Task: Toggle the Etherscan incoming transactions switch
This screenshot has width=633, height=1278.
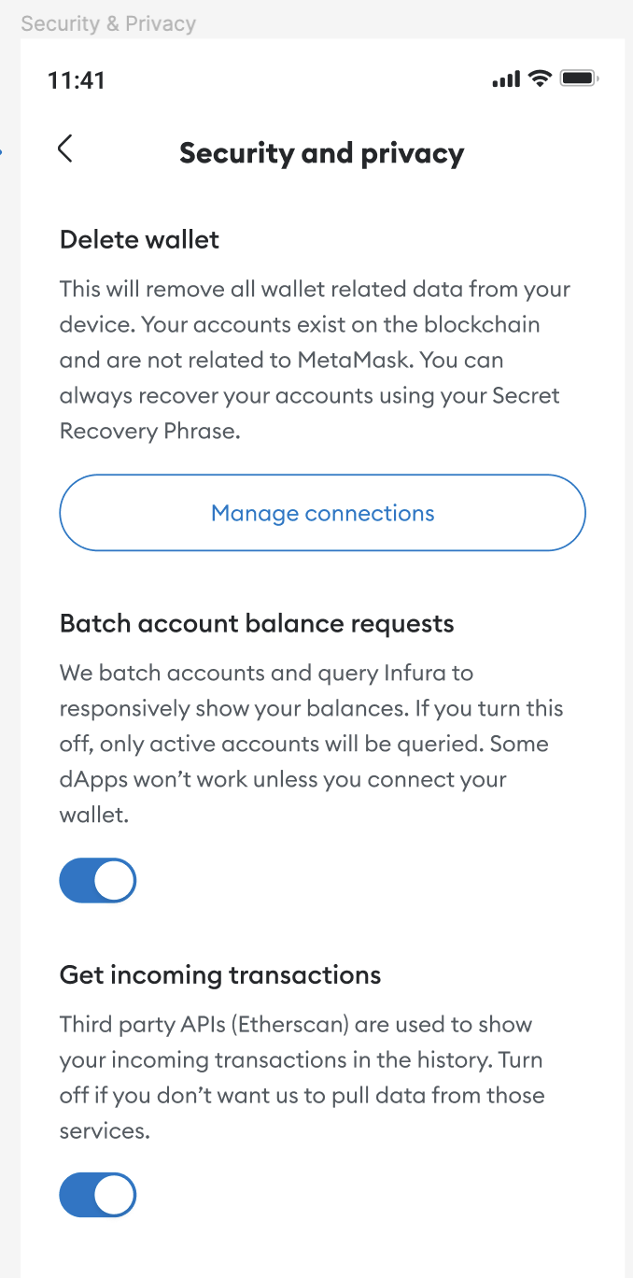Action: (98, 1194)
